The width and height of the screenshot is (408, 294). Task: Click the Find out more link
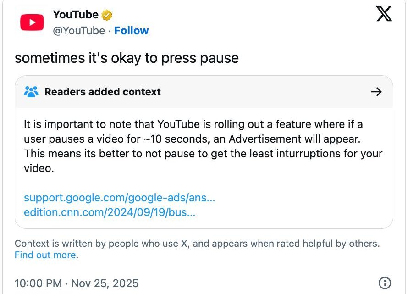point(45,255)
